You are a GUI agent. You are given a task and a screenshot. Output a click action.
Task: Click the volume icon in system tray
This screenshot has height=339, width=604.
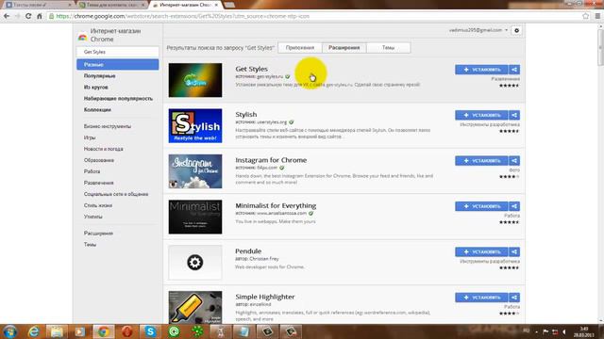564,331
